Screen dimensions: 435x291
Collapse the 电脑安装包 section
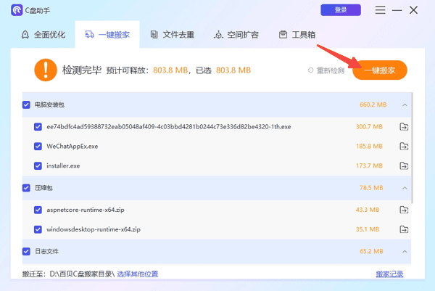[404, 104]
